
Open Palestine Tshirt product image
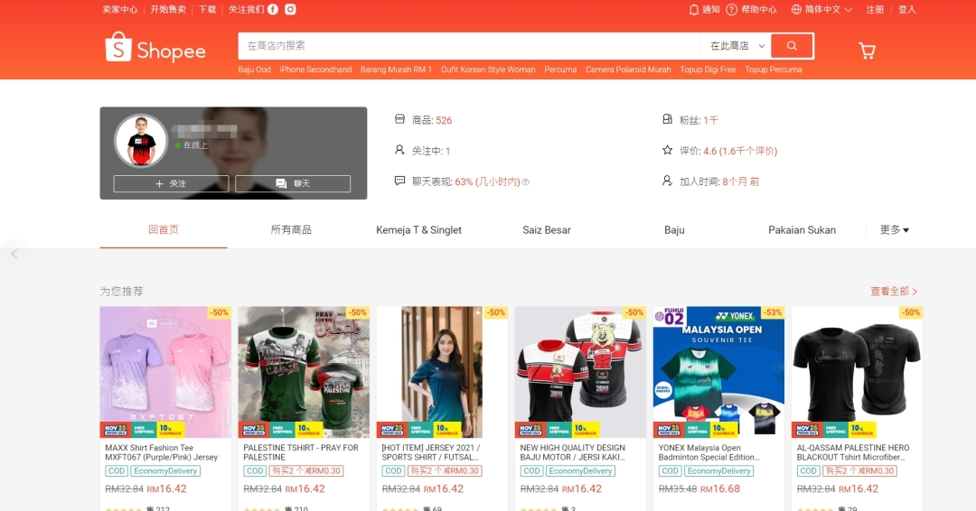[304, 372]
